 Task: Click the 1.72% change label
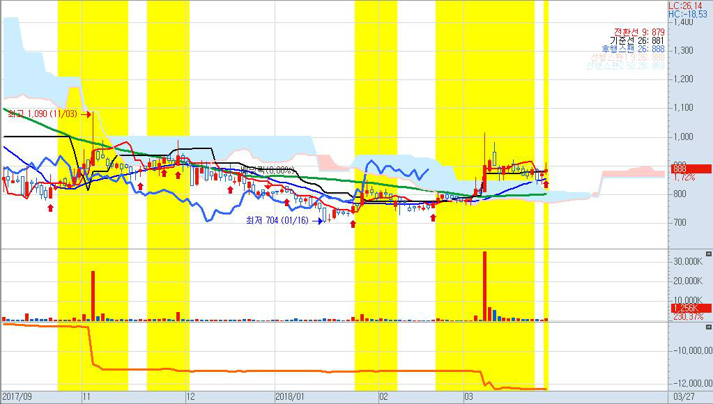click(x=684, y=177)
